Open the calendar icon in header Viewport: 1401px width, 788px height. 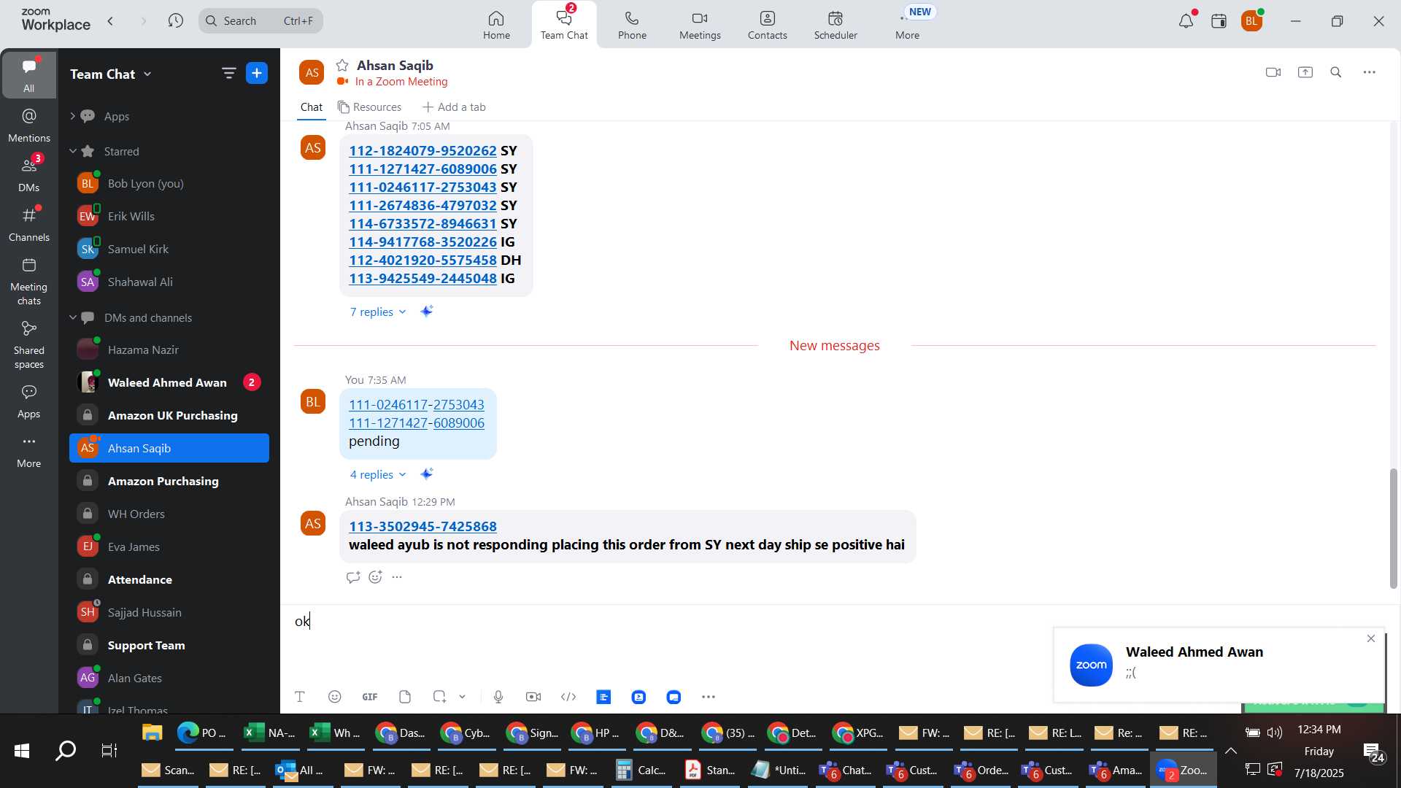click(x=1219, y=21)
